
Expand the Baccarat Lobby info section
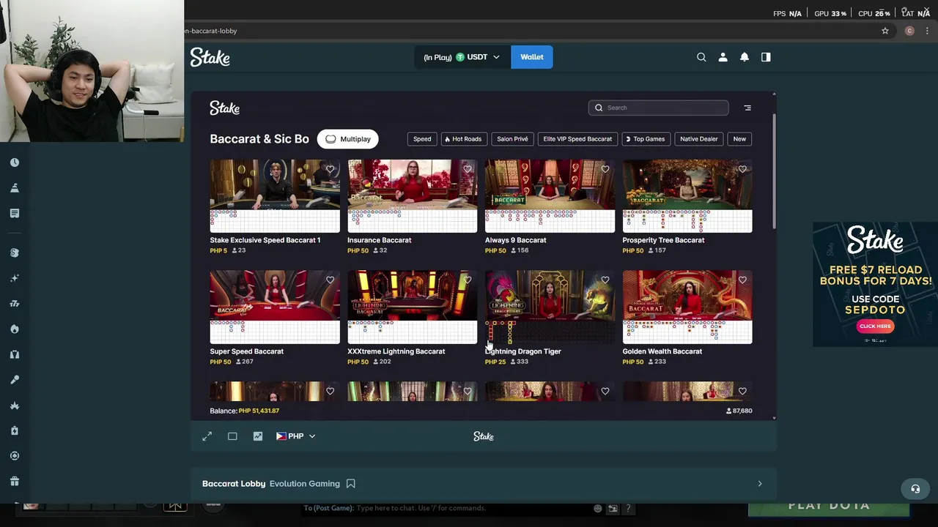[x=760, y=484]
